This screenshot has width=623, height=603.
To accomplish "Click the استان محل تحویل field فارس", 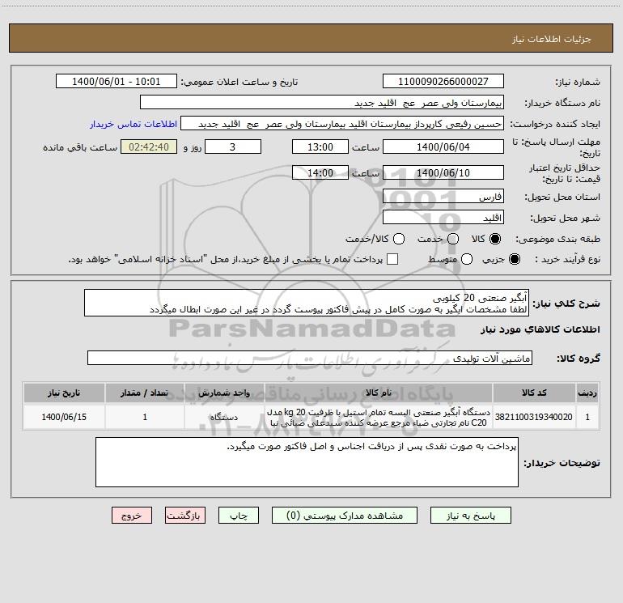I will click(443, 196).
